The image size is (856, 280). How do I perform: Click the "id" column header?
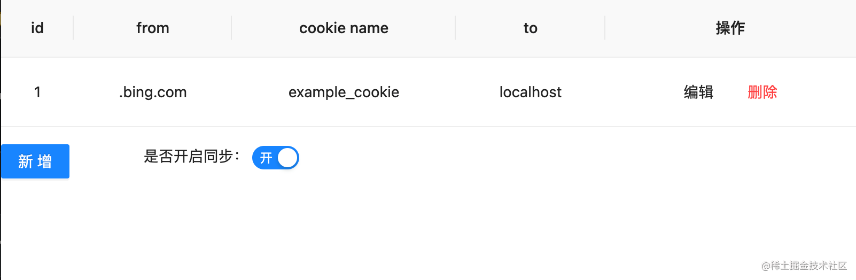point(37,28)
